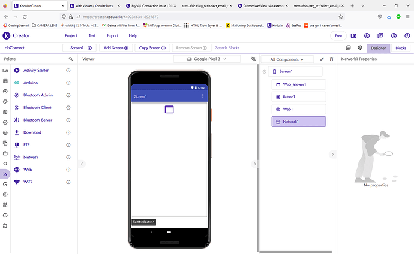Switch to the Blocks view tab
The width and height of the screenshot is (414, 254).
point(400,47)
